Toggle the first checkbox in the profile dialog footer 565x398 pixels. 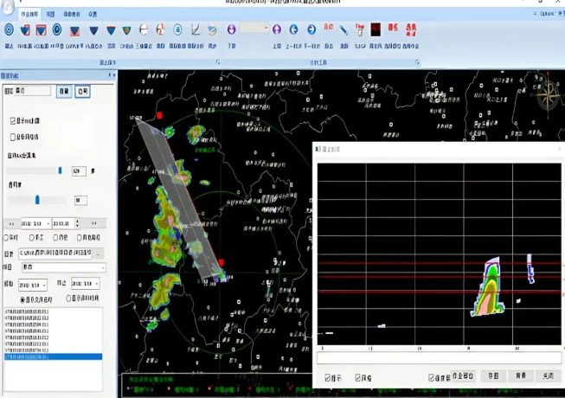pos(327,377)
